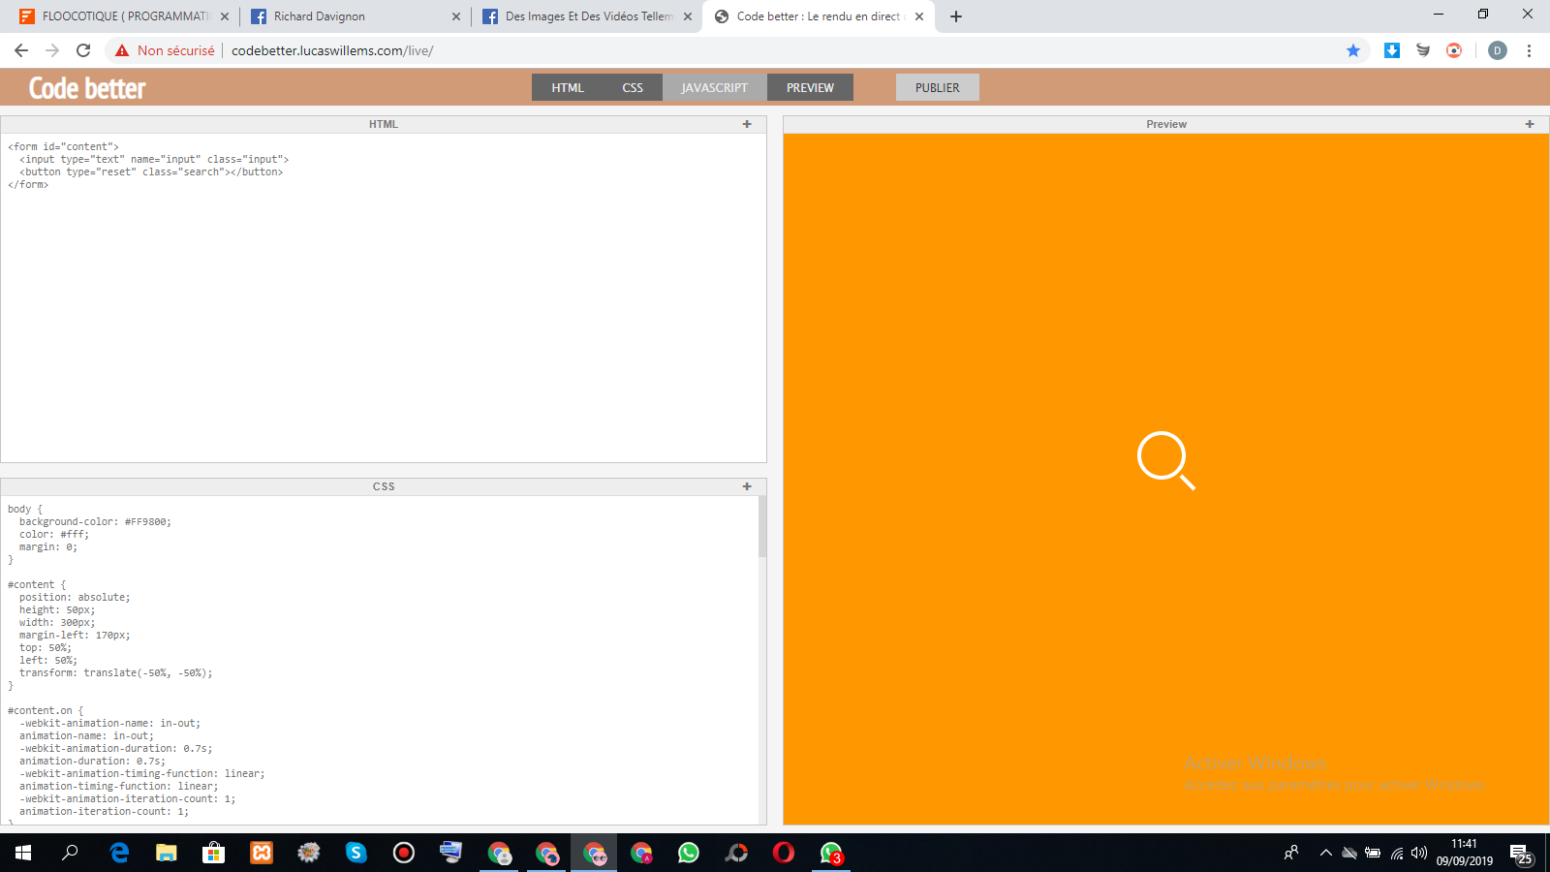Expand the CSS panel with plus

coord(747,486)
